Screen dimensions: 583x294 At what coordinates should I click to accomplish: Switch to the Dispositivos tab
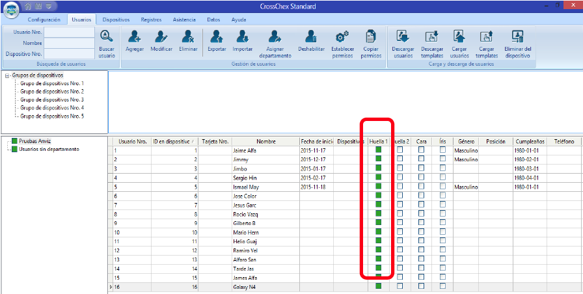pyautogui.click(x=116, y=20)
